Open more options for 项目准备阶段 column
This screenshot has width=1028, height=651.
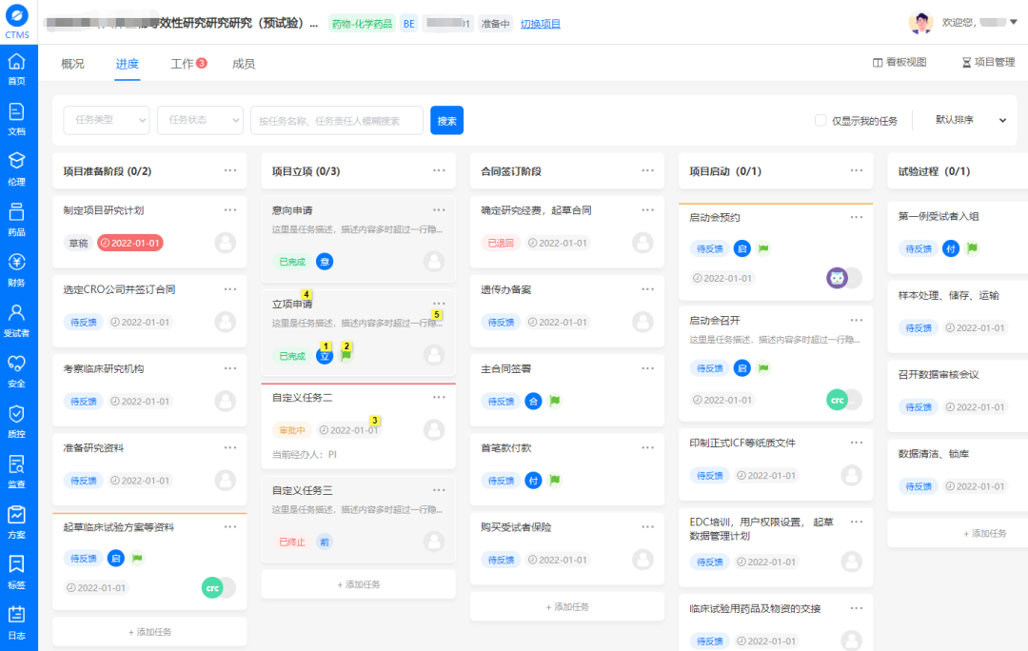point(230,170)
